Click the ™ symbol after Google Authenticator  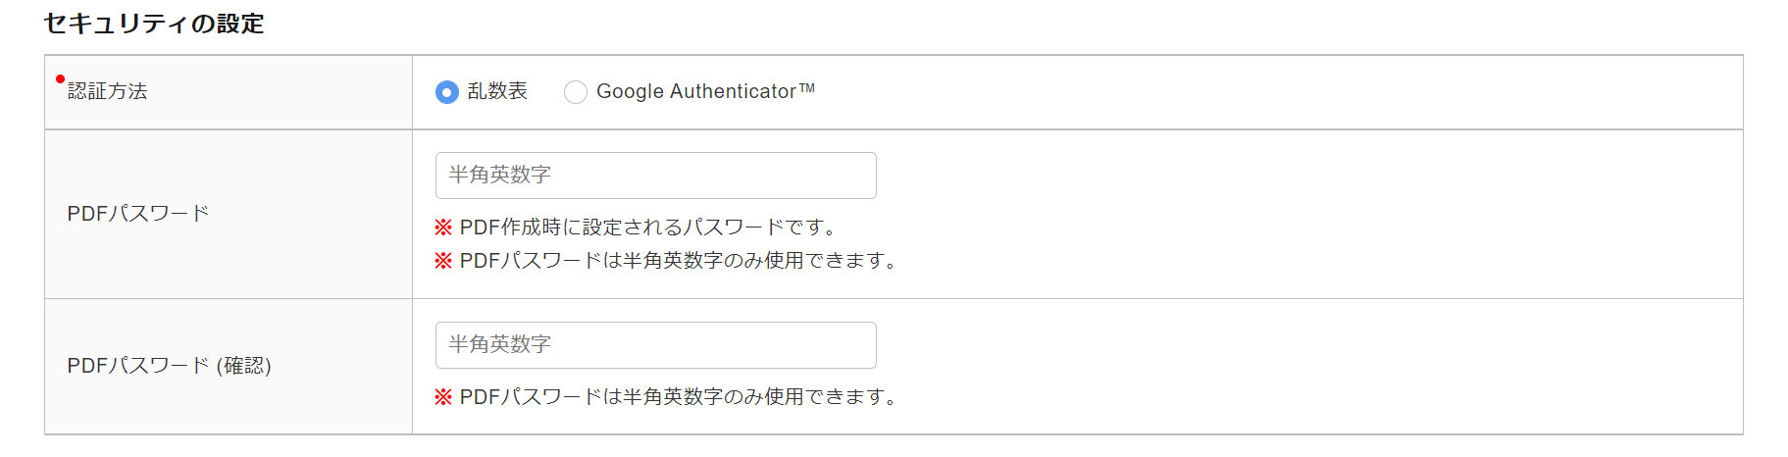pos(807,88)
